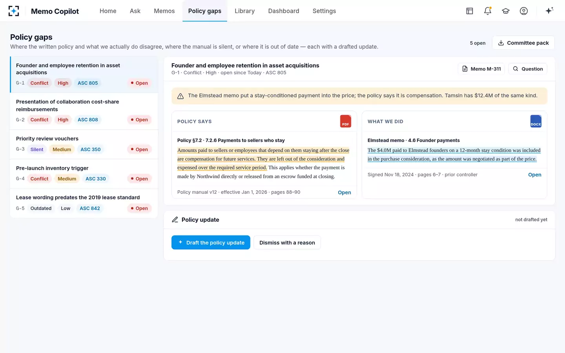Open the Library tab

pos(245,11)
